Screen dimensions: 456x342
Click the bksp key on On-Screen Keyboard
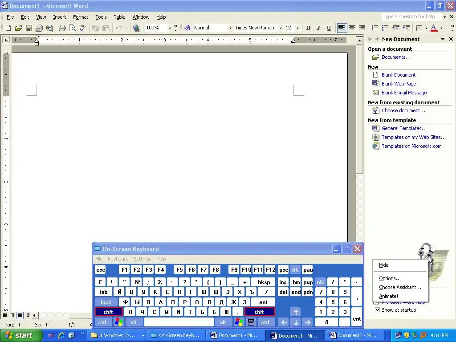pos(264,282)
